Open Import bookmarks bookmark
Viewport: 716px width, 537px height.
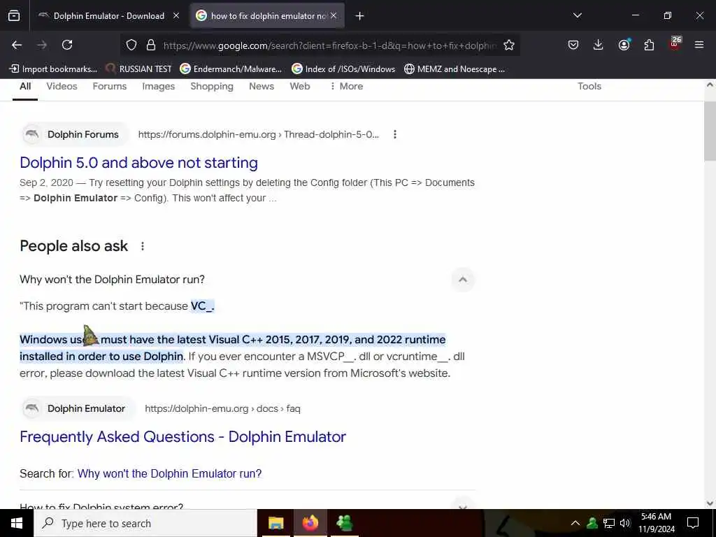[x=53, y=69]
